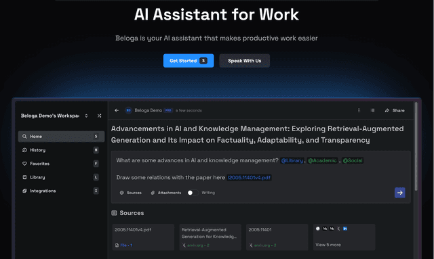Screen dimensions: 434x259
Task: Open Library in the sidebar
Action: [x=61, y=177]
